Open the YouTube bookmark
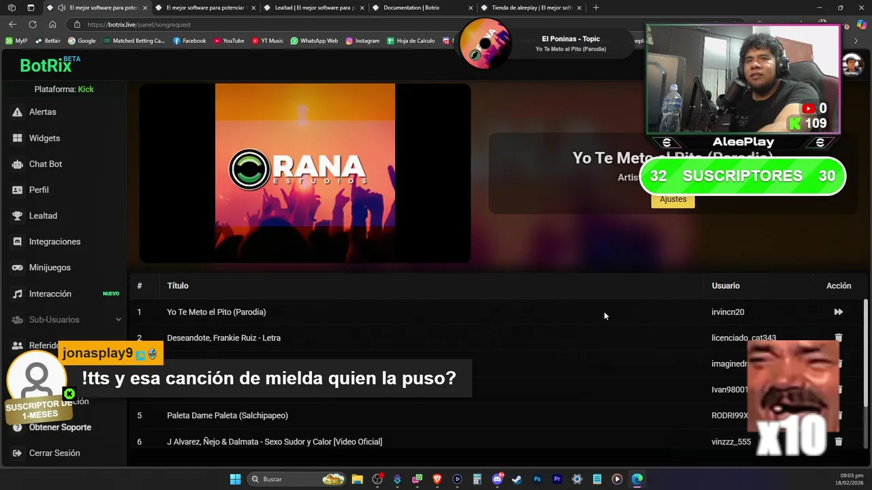 229,41
